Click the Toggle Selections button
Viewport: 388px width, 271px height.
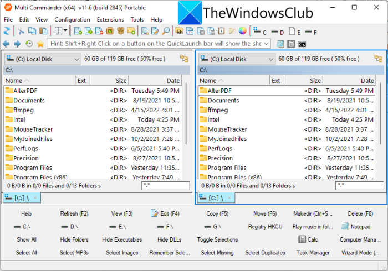click(x=217, y=239)
